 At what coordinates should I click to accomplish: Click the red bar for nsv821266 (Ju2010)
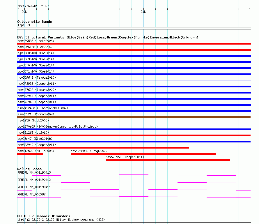tap(134, 135)
